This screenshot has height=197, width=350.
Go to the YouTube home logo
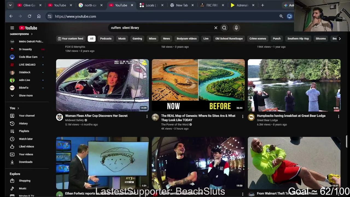pos(28,28)
